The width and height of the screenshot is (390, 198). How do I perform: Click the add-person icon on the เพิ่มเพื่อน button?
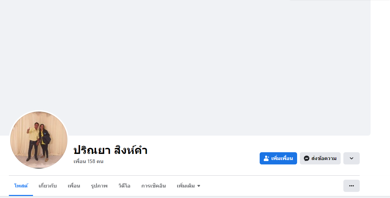(x=266, y=158)
